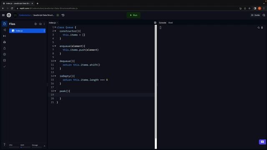The height and width of the screenshot is (150, 267).
Task: Select index.js in the file tree
Action: [27, 31]
